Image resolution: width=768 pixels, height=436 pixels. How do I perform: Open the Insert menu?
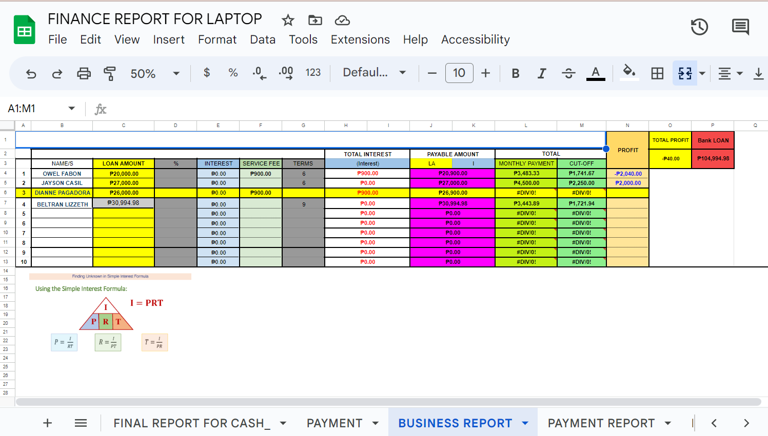click(169, 39)
